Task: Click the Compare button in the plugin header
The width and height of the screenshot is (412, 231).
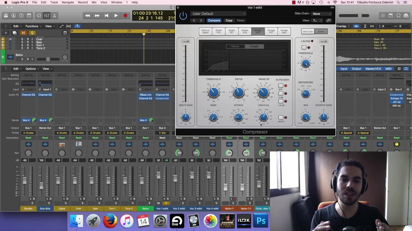Action: pos(214,21)
